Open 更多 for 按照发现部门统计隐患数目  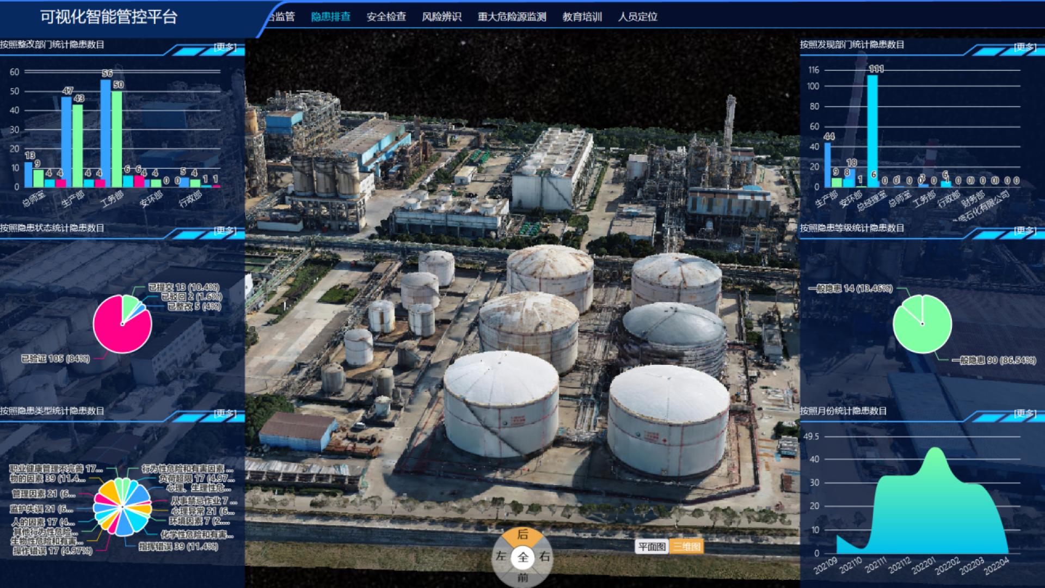coord(1025,47)
